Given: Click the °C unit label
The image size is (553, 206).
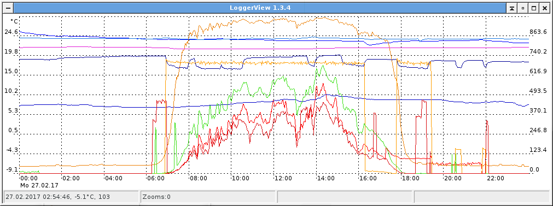Looking at the screenshot, I should (x=14, y=21).
